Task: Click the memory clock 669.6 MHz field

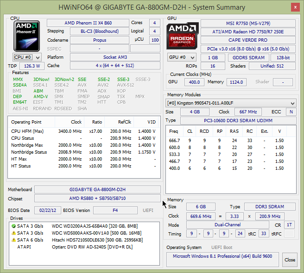Action: click(201, 216)
